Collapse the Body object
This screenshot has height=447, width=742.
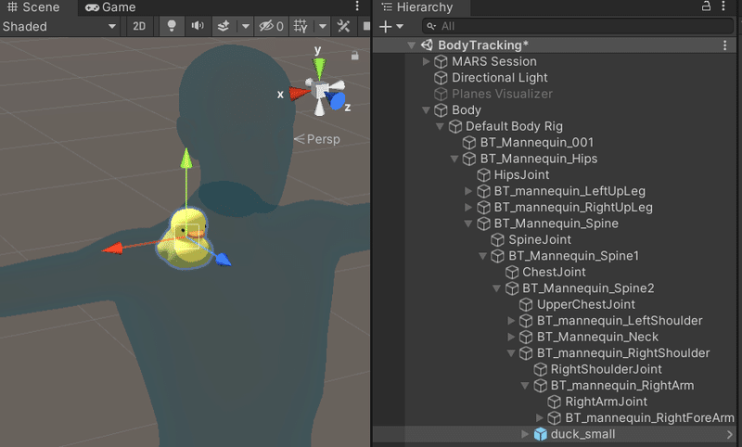[x=426, y=110]
